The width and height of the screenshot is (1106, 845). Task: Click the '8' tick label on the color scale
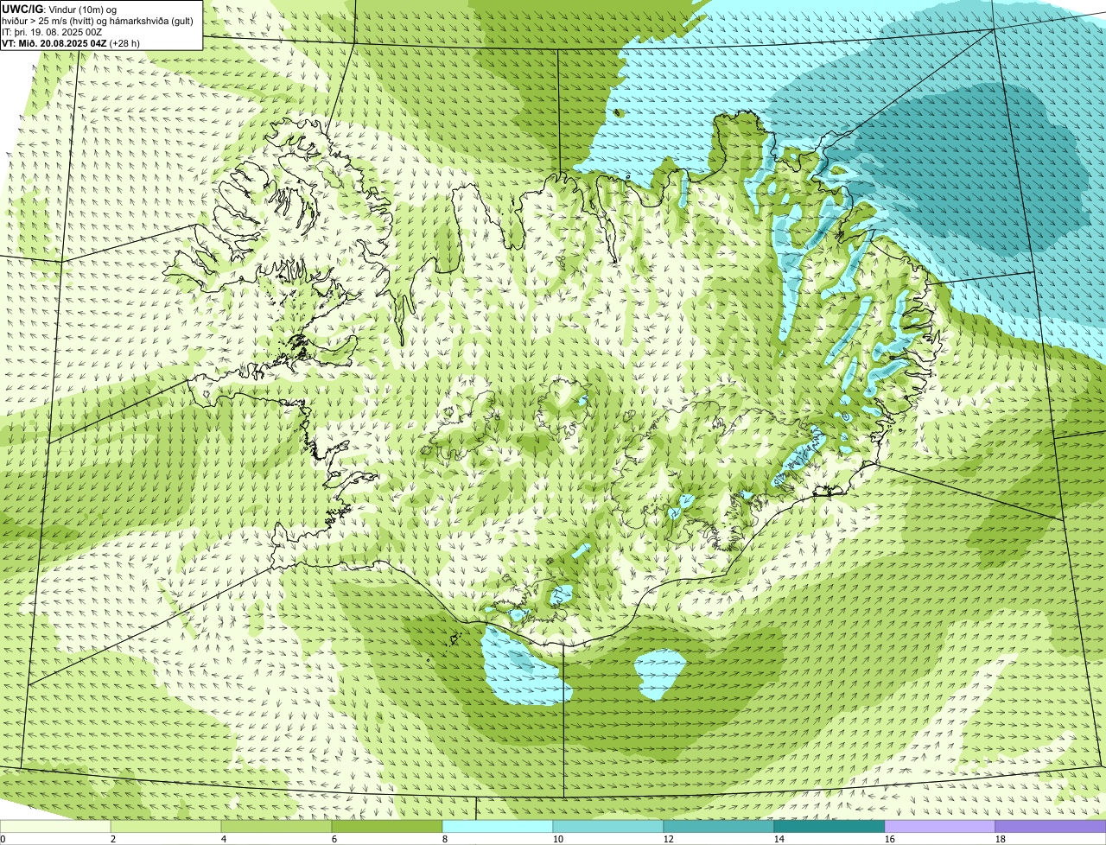coord(445,839)
